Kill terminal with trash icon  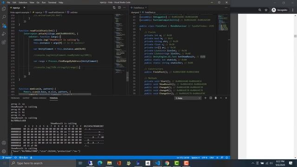pyautogui.click(x=216, y=98)
